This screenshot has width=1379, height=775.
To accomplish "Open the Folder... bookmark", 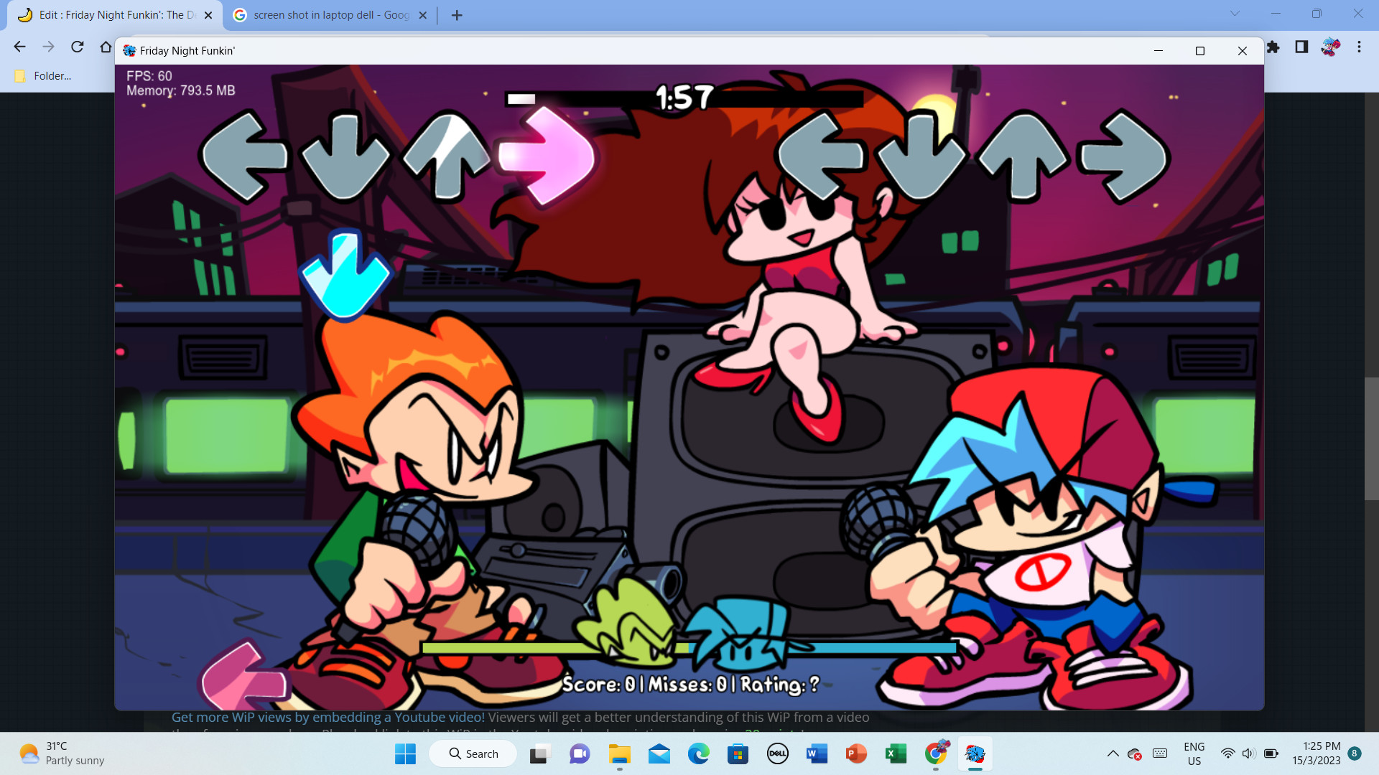I will pyautogui.click(x=43, y=76).
